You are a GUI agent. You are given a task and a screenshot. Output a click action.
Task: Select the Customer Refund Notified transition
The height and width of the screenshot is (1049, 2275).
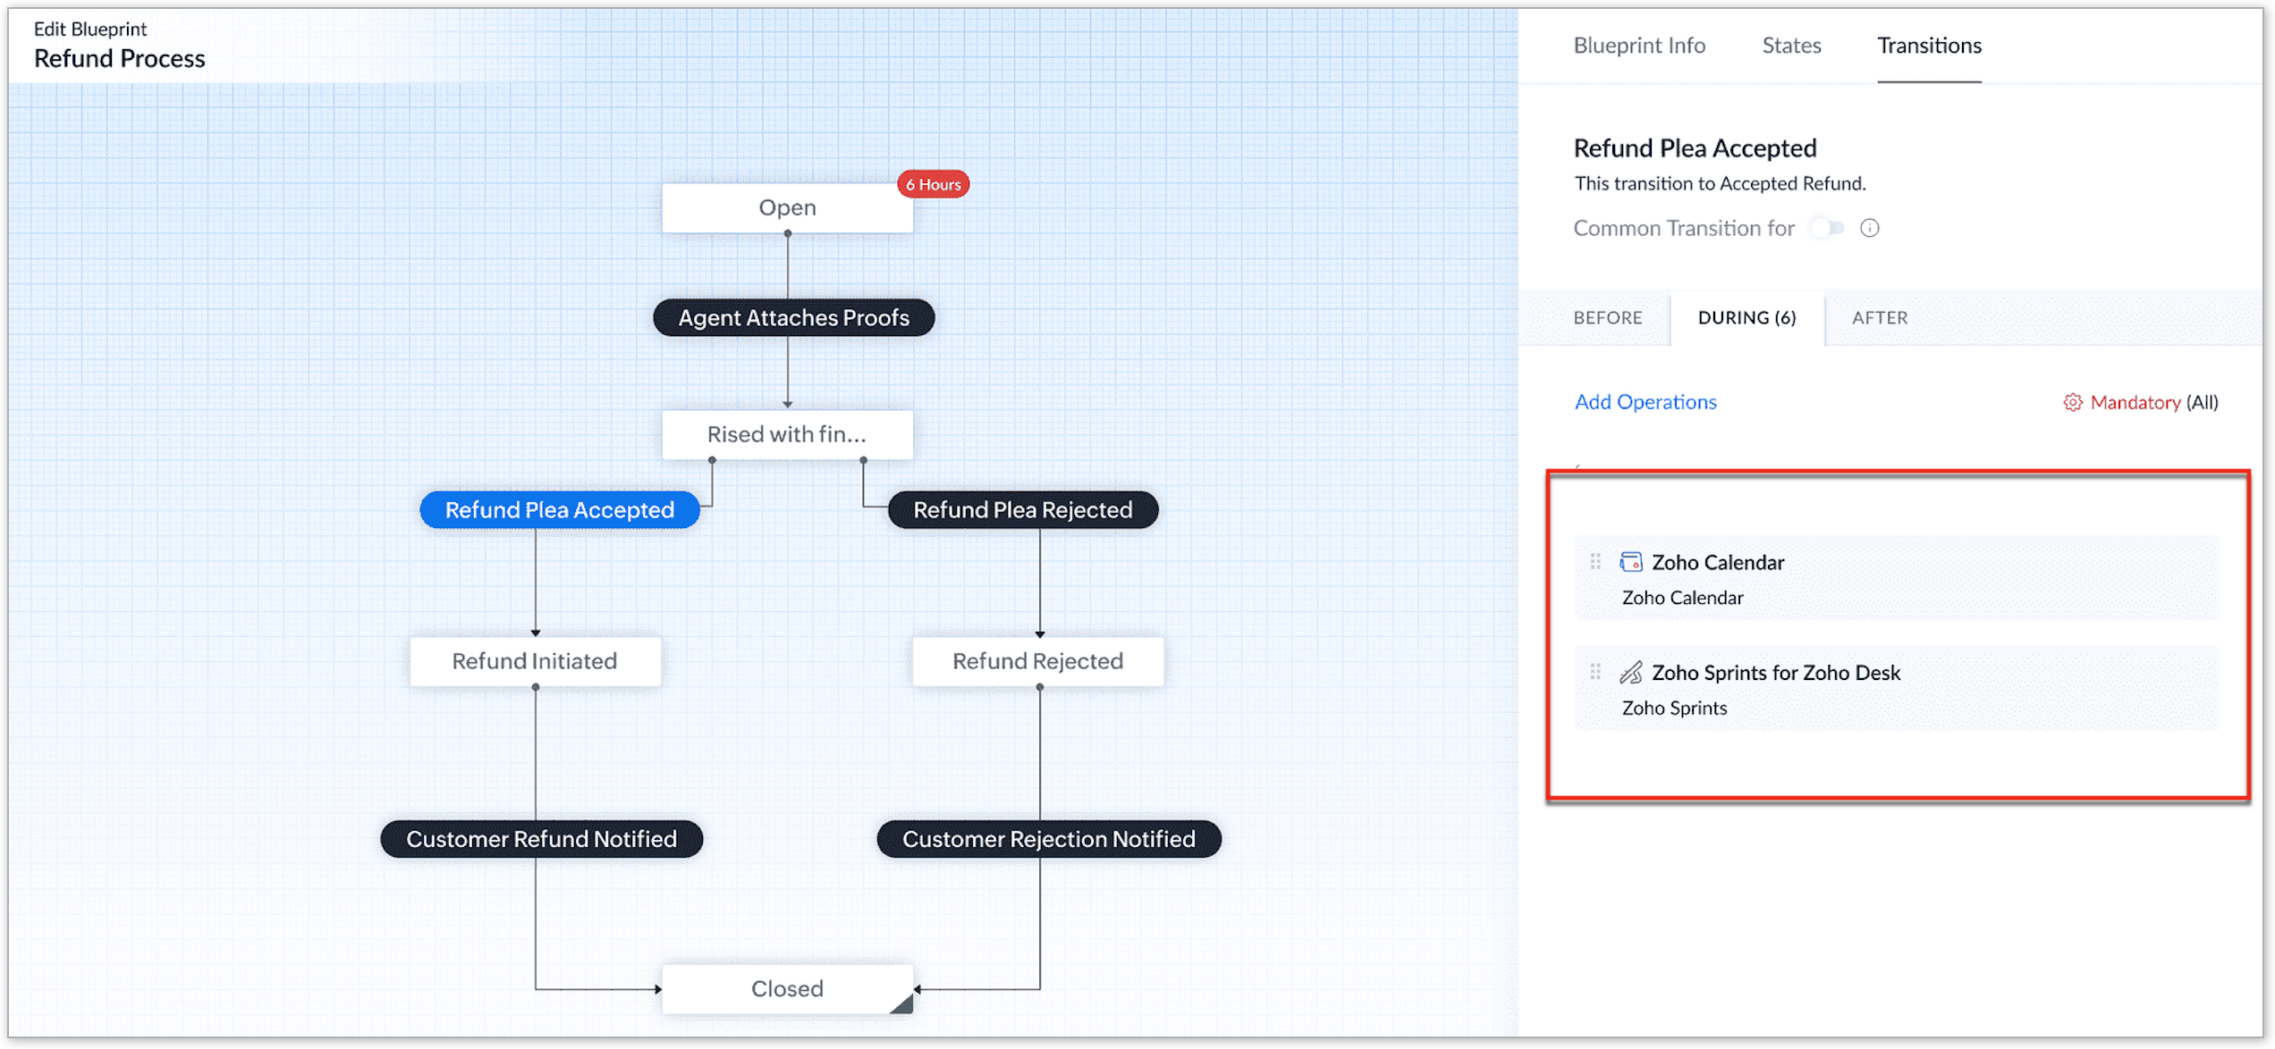point(541,839)
